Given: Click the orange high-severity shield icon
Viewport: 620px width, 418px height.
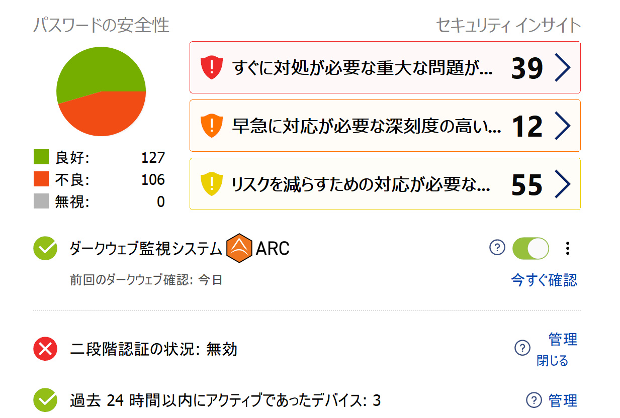Looking at the screenshot, I should [x=211, y=126].
